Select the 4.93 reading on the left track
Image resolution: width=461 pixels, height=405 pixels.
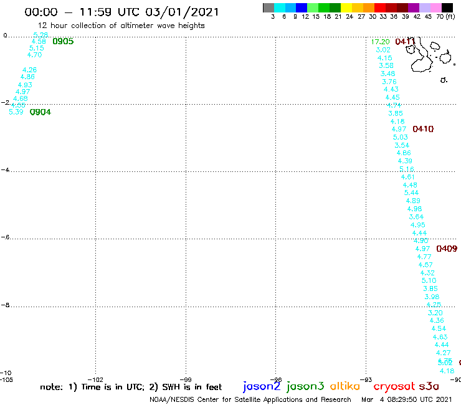click(x=25, y=85)
